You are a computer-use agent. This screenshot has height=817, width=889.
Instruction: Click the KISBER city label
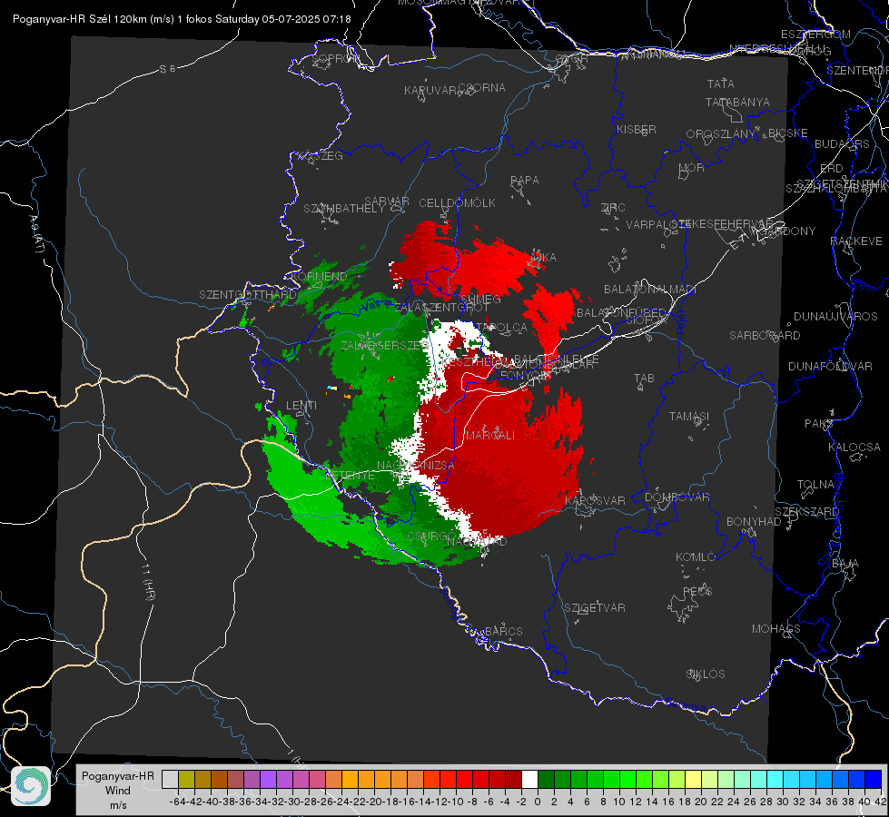pos(637,129)
